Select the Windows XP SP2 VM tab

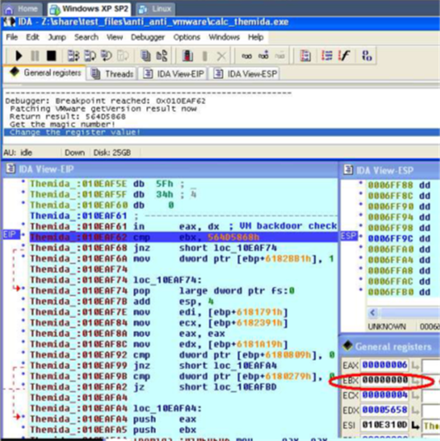coord(89,9)
